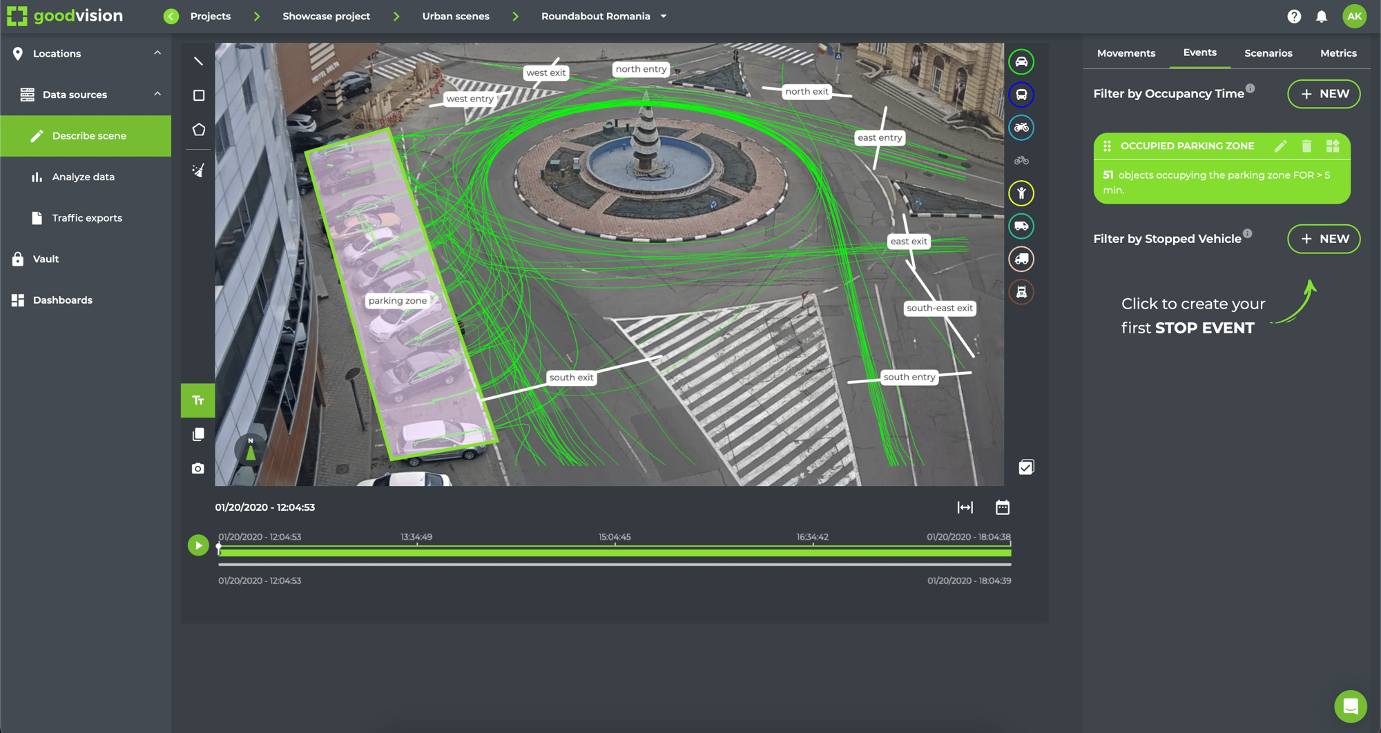The width and height of the screenshot is (1381, 733).
Task: Select the north entry label
Action: [x=641, y=69]
